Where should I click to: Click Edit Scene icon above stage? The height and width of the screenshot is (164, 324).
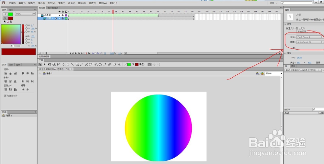click(258, 73)
